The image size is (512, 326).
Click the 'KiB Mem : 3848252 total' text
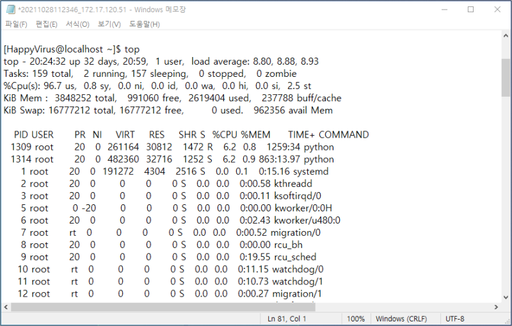[x=60, y=99]
